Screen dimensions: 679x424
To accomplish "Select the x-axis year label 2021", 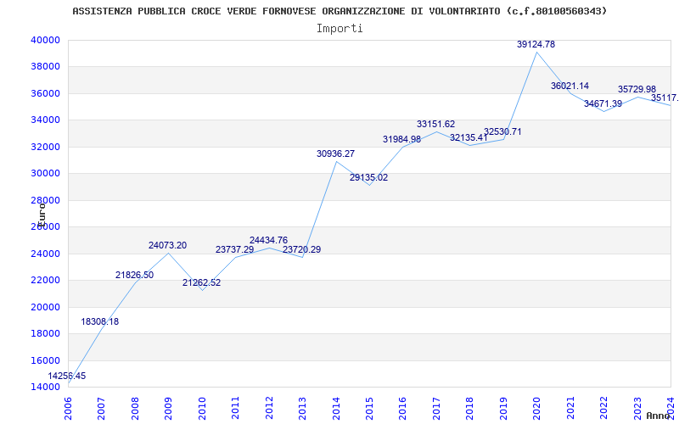I will (x=570, y=409).
